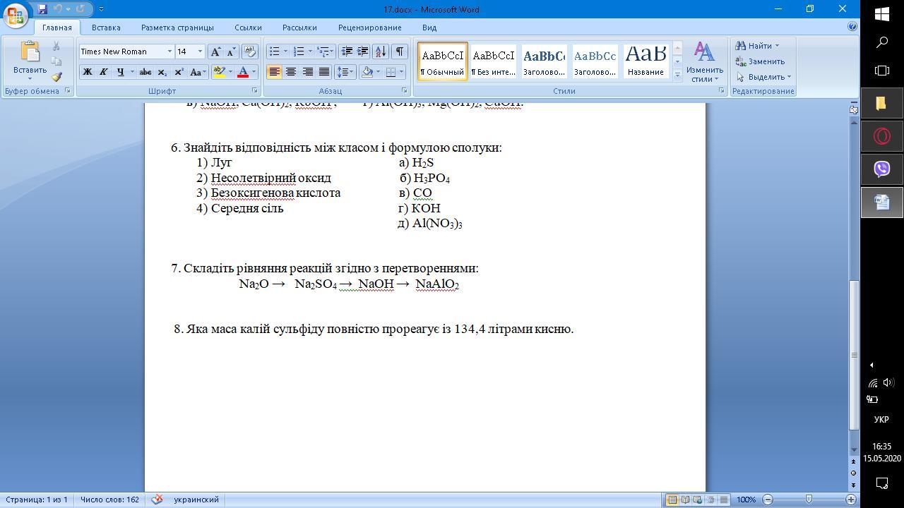
Task: Toggle italic formatting
Action: click(103, 72)
